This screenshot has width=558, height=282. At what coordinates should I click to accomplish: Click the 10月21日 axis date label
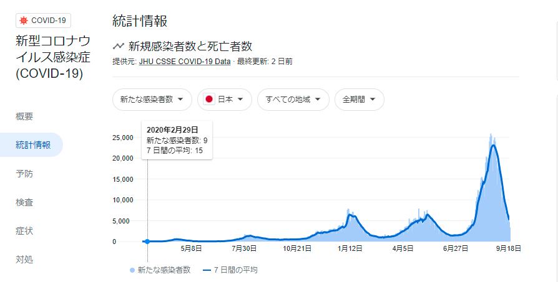click(x=297, y=248)
